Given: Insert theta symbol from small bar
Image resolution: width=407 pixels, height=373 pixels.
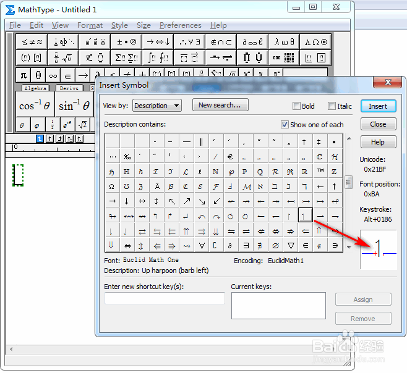Looking at the screenshot, I should coord(38,75).
